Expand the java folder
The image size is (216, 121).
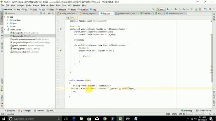pos(8,23)
